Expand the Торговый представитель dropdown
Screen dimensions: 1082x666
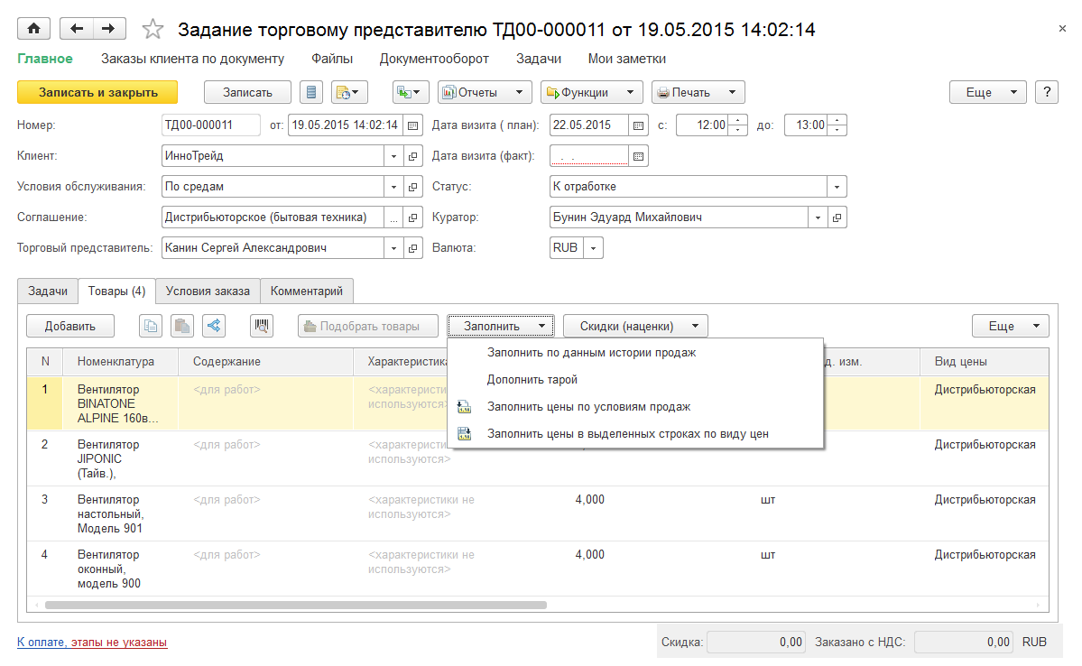393,248
